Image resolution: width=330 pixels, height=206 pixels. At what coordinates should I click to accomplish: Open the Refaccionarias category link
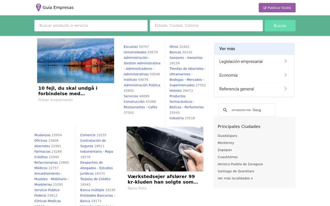coord(46,163)
